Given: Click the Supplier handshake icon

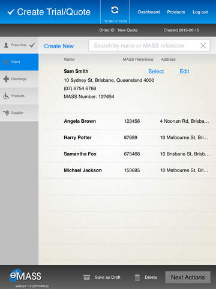Looking at the screenshot, I should (6, 113).
